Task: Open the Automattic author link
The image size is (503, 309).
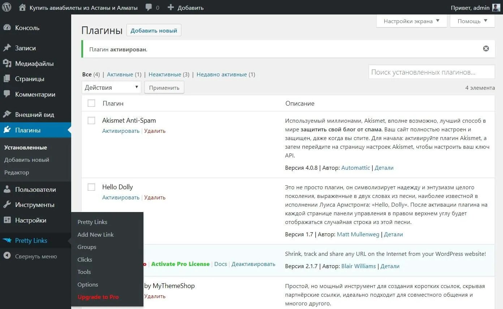Action: click(x=356, y=168)
